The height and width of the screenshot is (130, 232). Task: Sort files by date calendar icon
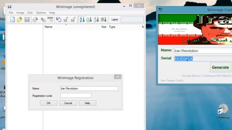click(x=104, y=19)
